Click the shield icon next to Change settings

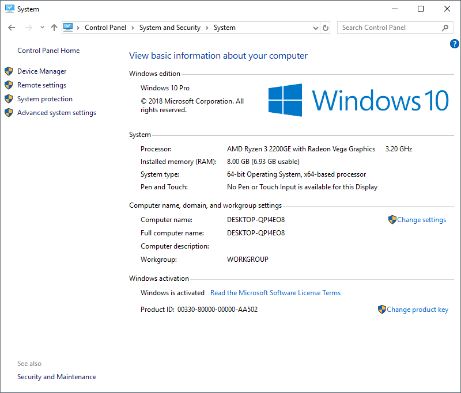pos(392,220)
